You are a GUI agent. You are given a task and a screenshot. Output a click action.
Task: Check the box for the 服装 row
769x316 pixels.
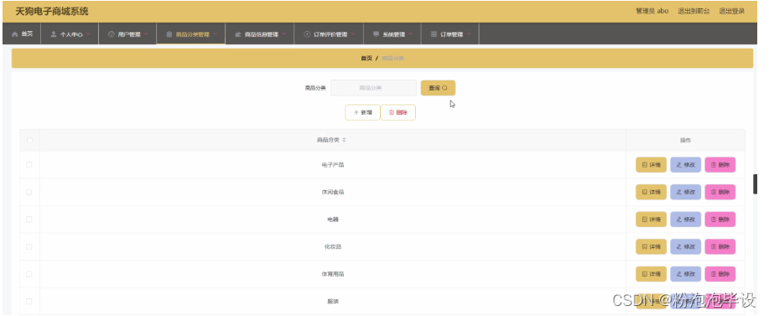pos(29,301)
